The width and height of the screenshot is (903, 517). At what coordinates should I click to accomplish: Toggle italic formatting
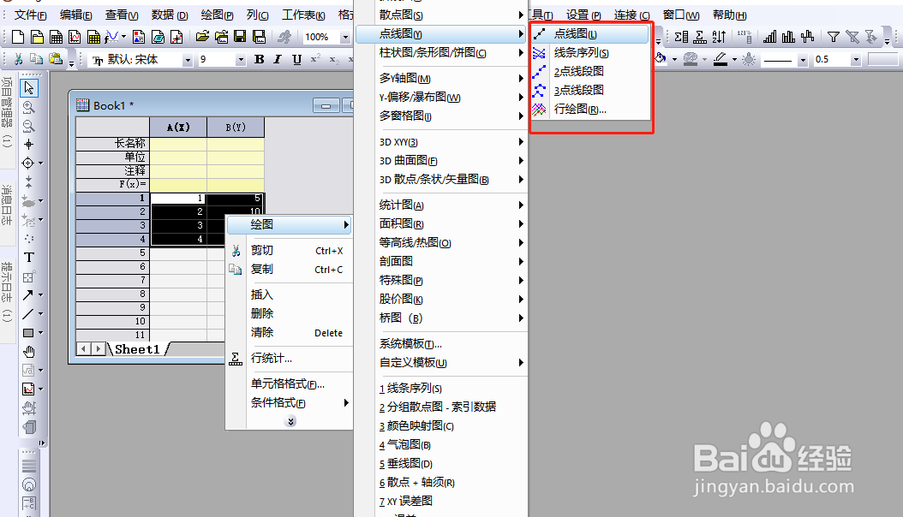276,60
